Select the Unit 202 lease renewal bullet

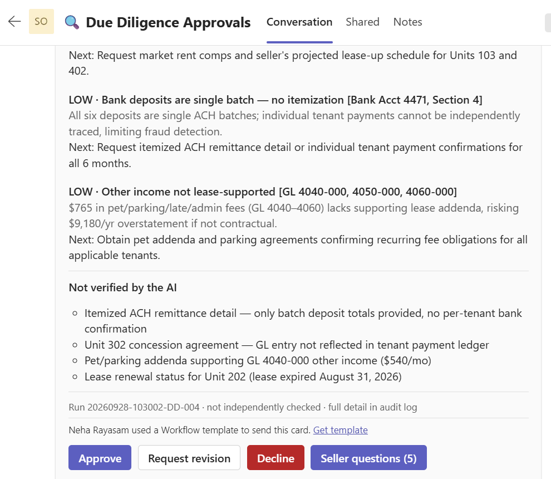(243, 377)
